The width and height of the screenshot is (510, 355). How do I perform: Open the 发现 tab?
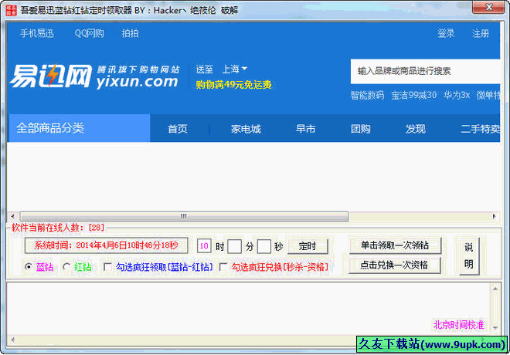point(416,129)
